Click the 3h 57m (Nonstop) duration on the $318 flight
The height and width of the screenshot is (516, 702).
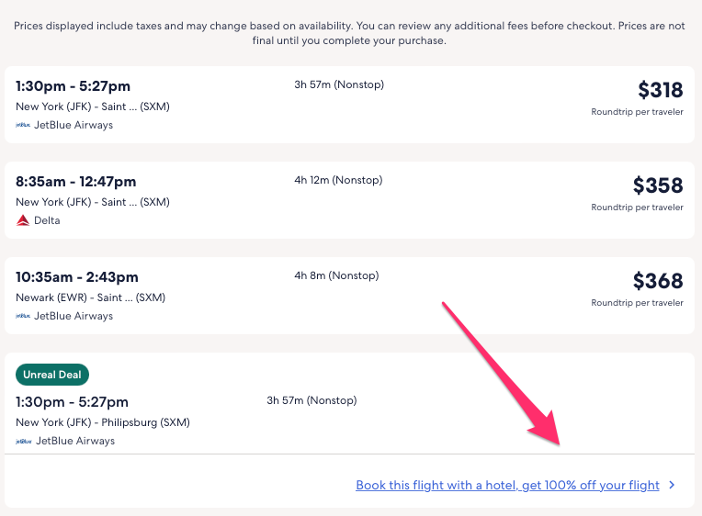tap(339, 84)
